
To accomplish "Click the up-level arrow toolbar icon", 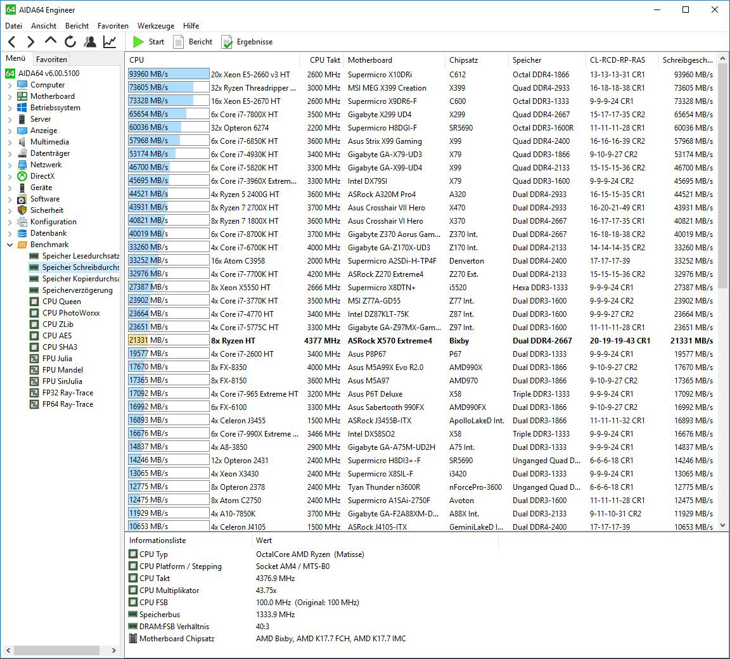I will click(50, 41).
